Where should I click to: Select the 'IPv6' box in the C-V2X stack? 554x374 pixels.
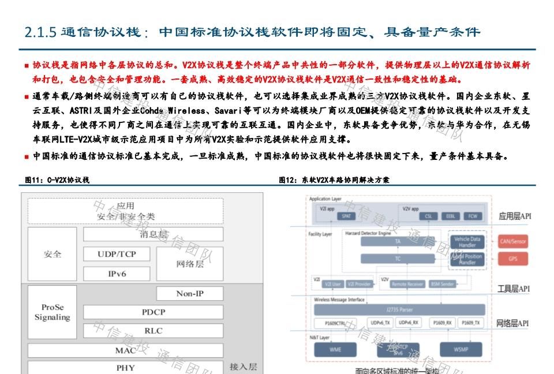117,274
